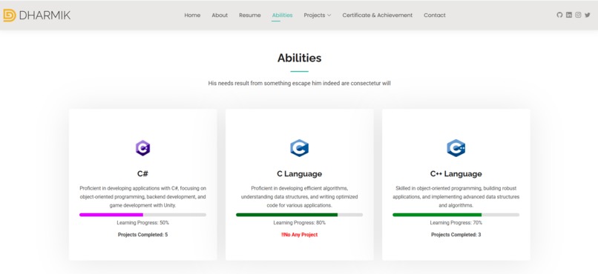Screen dimensions: 598x274
Task: Open the LinkedIn profile icon
Action: [x=568, y=15]
